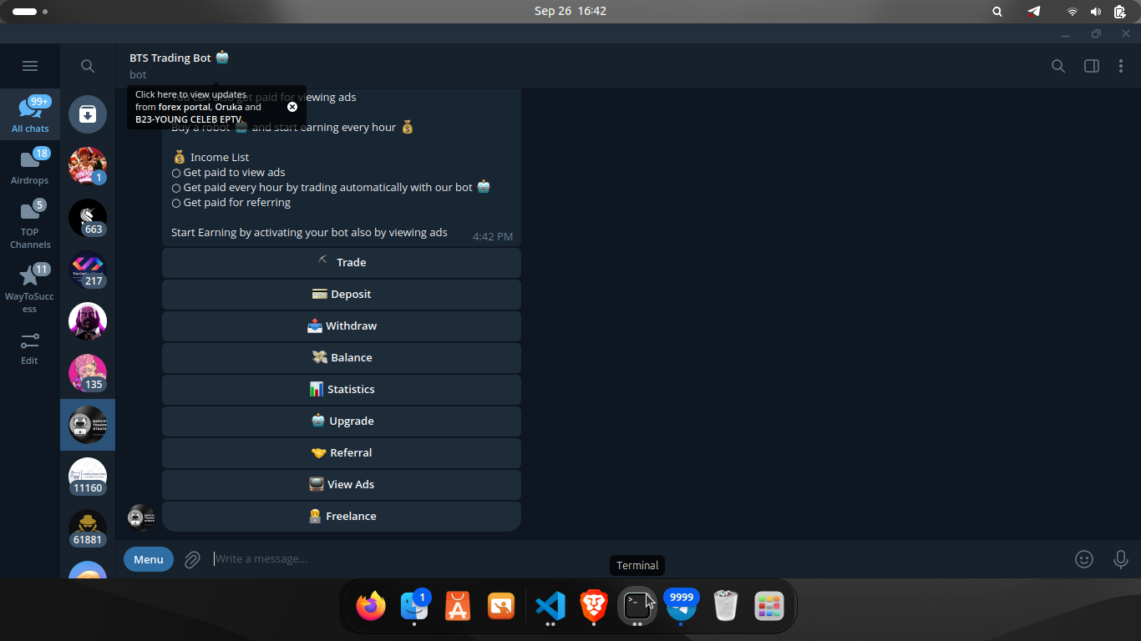This screenshot has height=641, width=1141.
Task: Switch to the All chats folder
Action: (30, 114)
